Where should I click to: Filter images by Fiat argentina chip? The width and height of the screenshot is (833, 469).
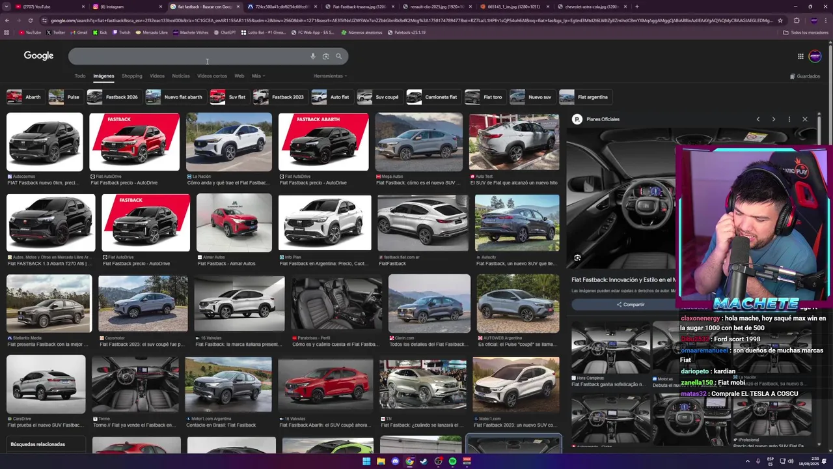coord(584,97)
